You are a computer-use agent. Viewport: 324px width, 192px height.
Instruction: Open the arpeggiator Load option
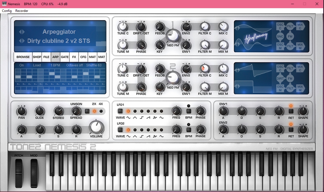(37, 65)
